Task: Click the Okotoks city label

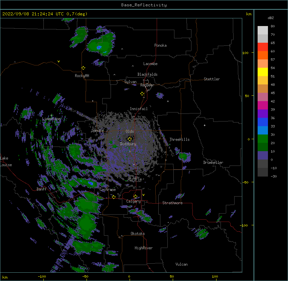Action: pos(138,234)
